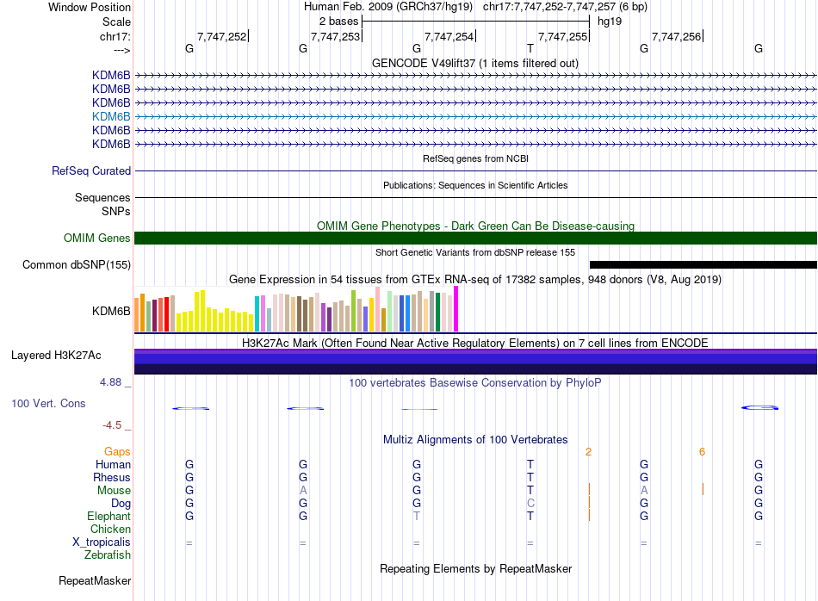Click the orange gap number 2 in Gaps row
The image size is (818, 601).
588,452
